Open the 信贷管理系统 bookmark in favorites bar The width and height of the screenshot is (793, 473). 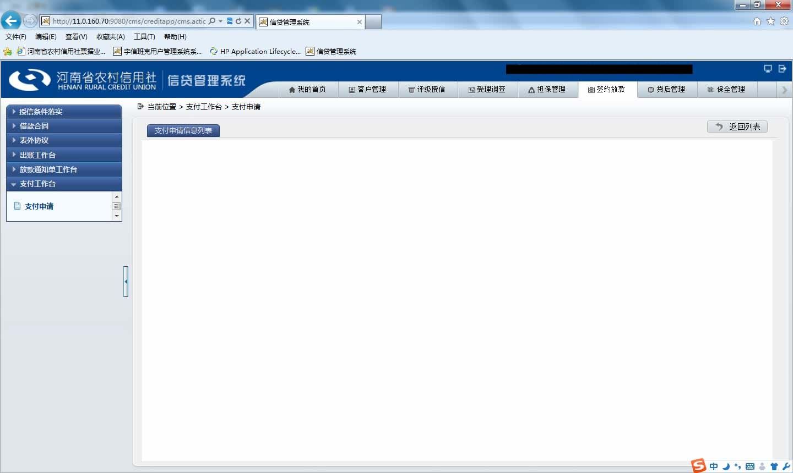[x=331, y=51]
